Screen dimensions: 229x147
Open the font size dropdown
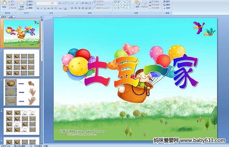[x=56, y=3]
